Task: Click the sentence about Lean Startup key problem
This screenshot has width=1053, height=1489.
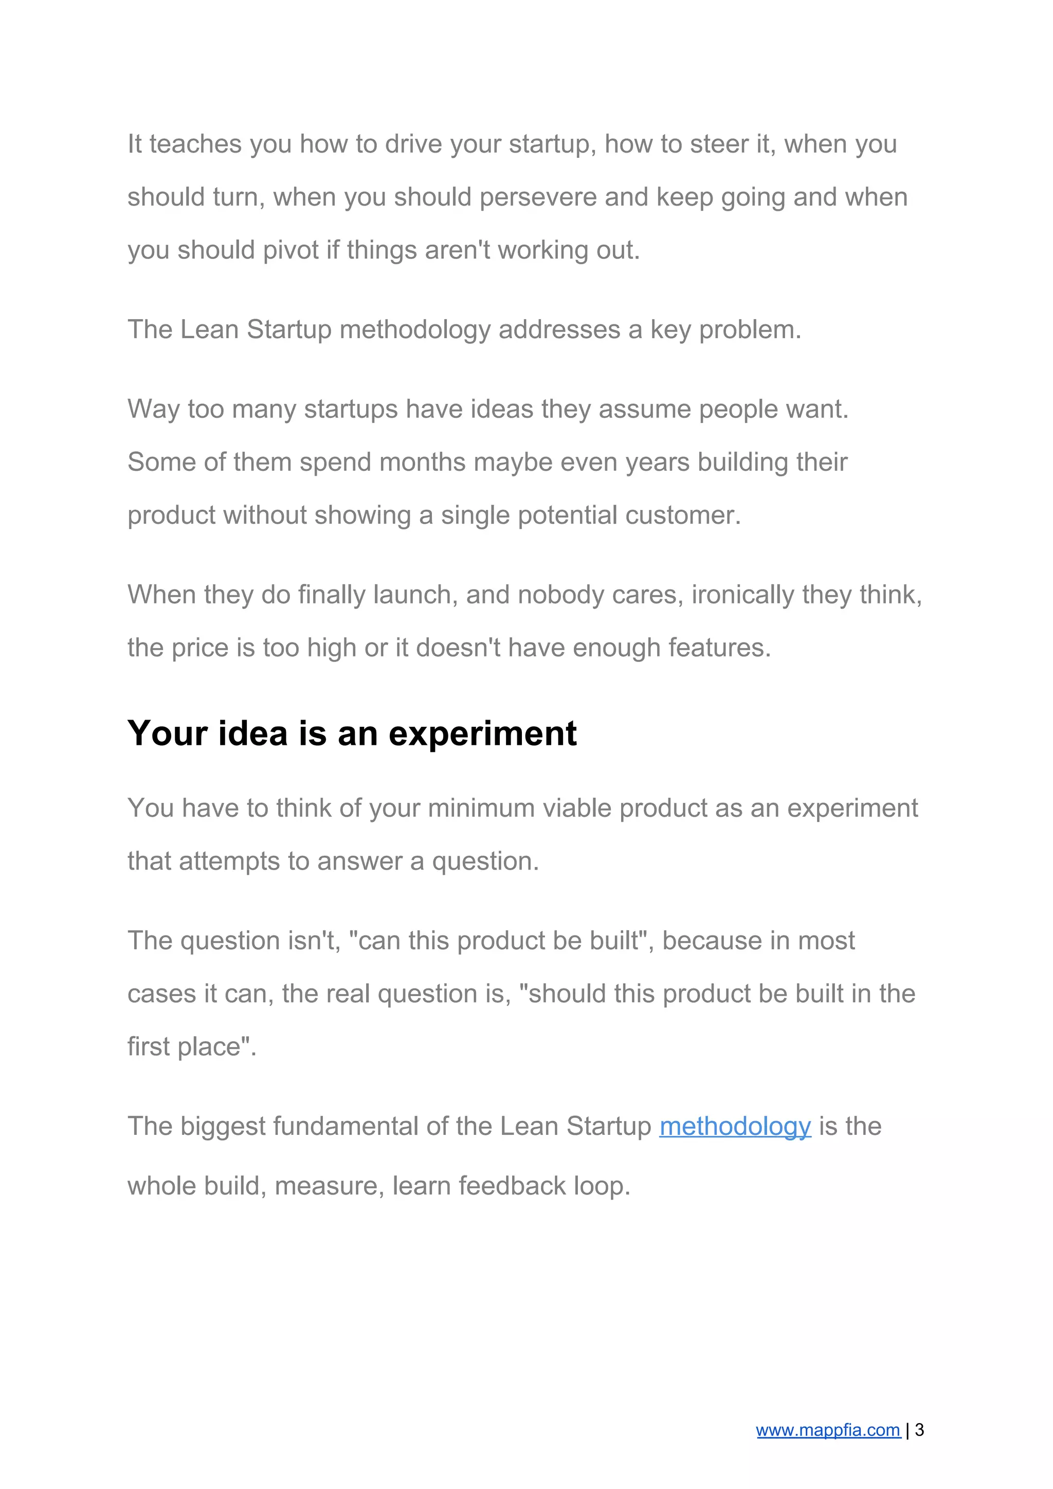Action: click(x=464, y=329)
